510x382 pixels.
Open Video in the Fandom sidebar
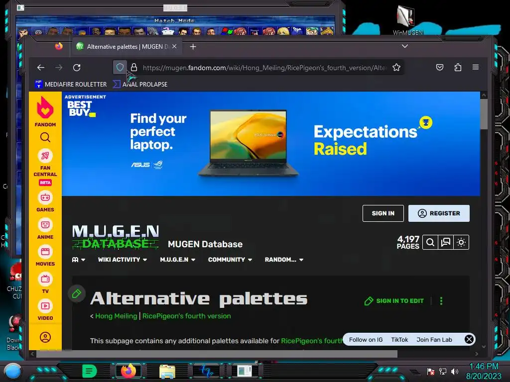45,310
